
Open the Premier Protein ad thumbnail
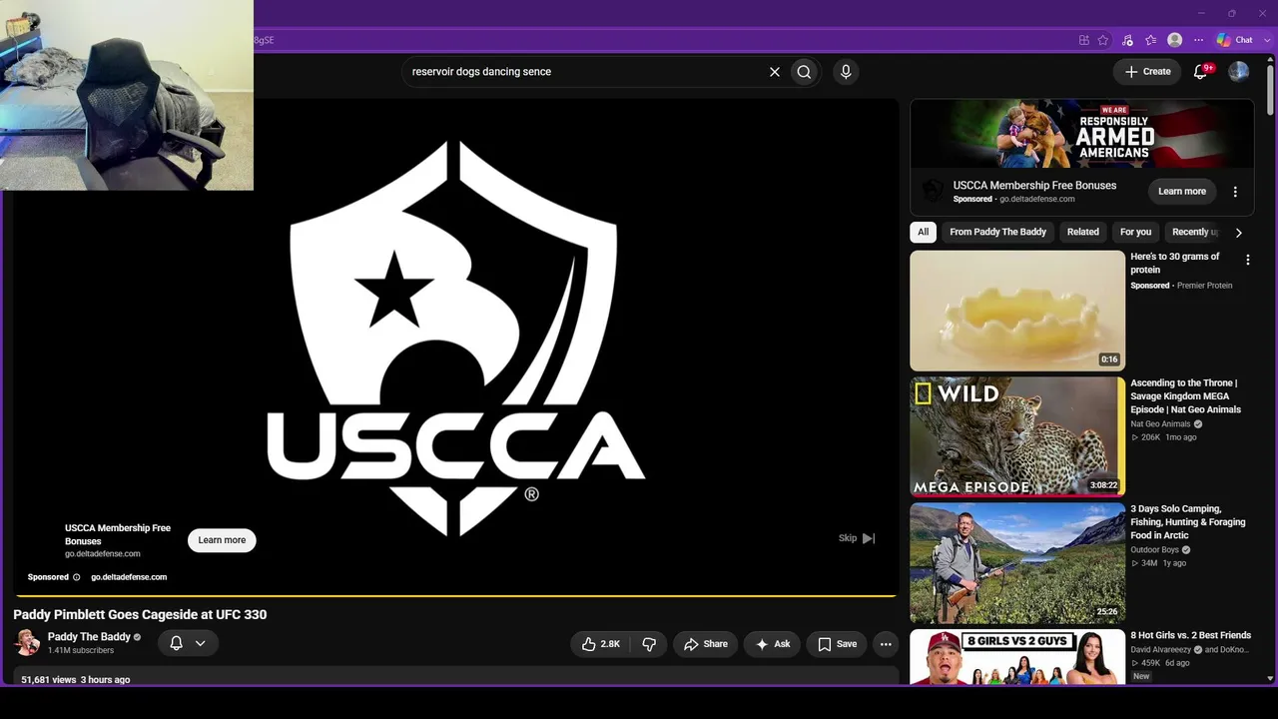point(1017,311)
